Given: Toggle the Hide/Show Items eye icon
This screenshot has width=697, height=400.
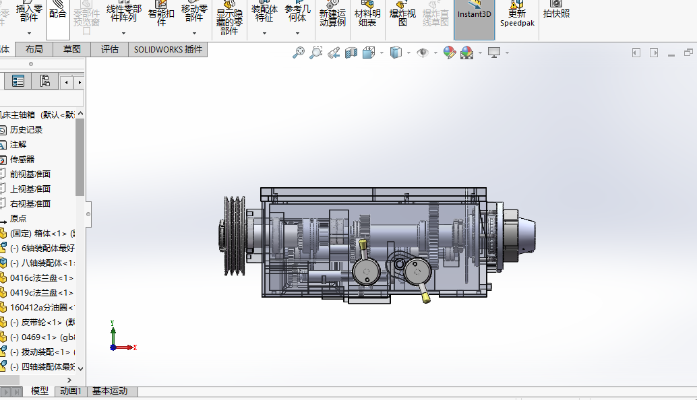Looking at the screenshot, I should tap(422, 53).
